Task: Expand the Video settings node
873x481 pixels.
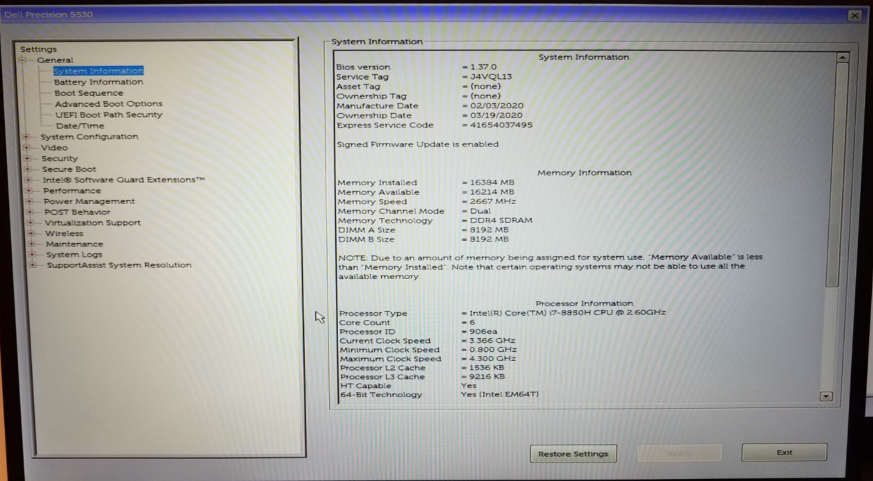Action: (27, 148)
